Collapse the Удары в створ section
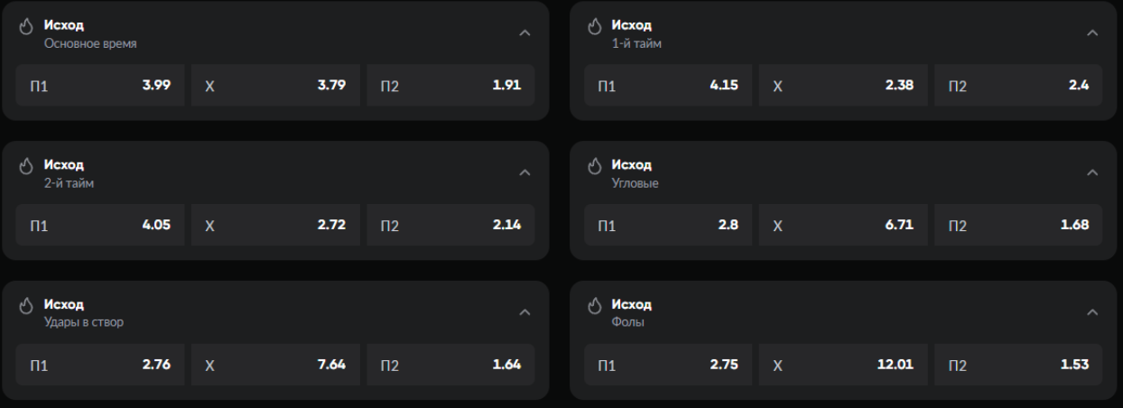This screenshot has height=408, width=1123. click(x=524, y=312)
